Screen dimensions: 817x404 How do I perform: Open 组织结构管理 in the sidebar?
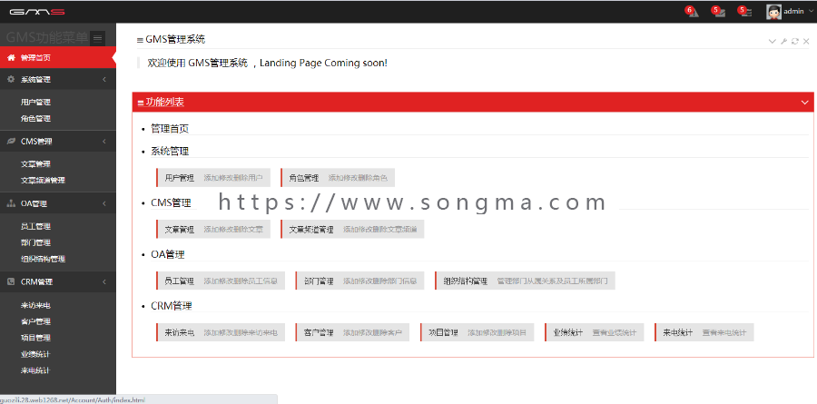point(43,259)
